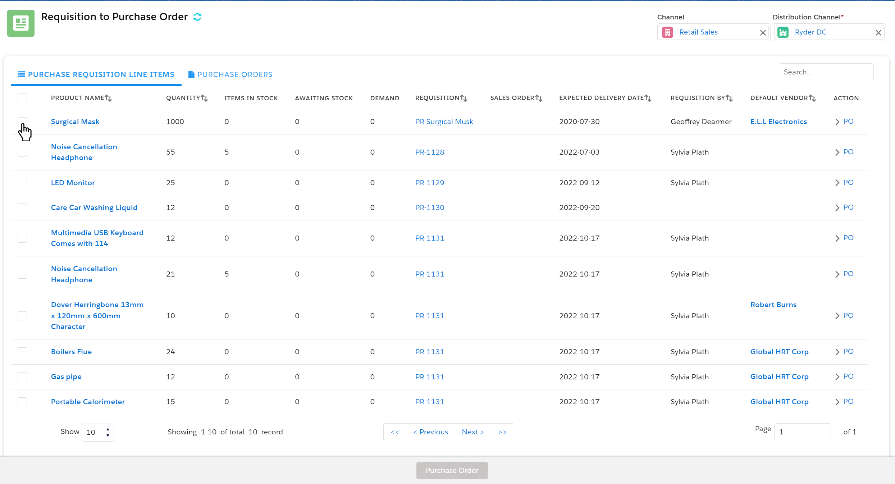Click into the Search field

pos(826,72)
